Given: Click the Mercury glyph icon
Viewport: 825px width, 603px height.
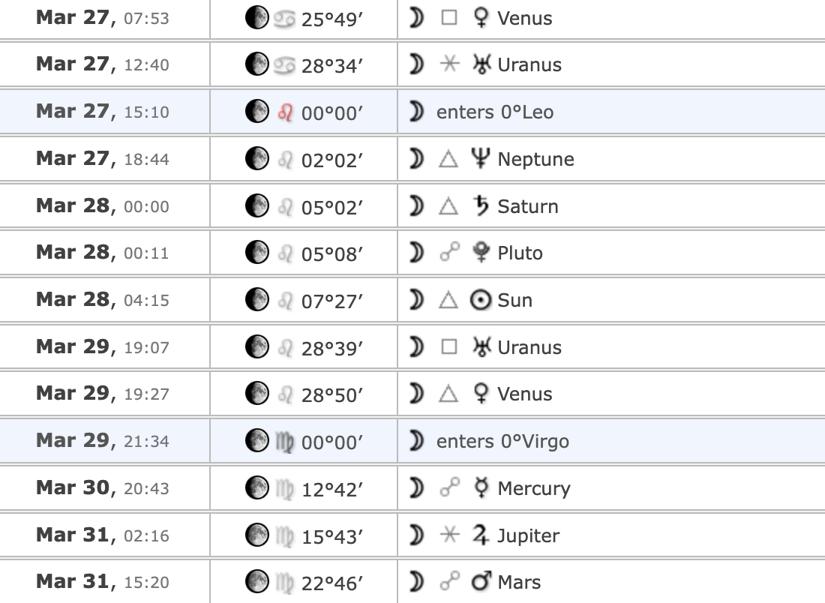Looking at the screenshot, I should (x=481, y=487).
